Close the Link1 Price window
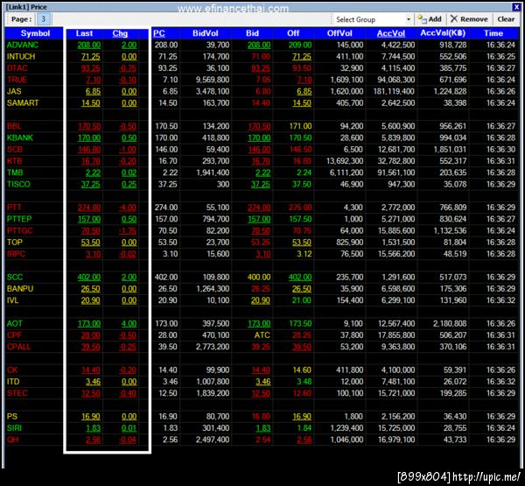The height and width of the screenshot is (486, 525). 516,7
